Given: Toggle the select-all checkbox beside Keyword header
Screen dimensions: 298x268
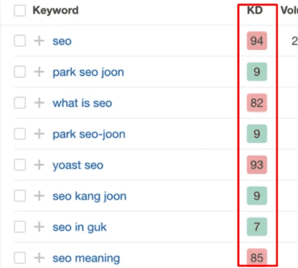Looking at the screenshot, I should [20, 10].
